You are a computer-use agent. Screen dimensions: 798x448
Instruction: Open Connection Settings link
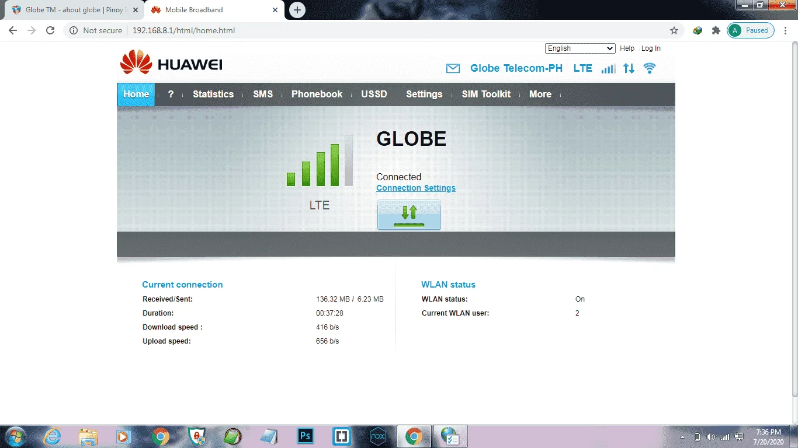416,188
